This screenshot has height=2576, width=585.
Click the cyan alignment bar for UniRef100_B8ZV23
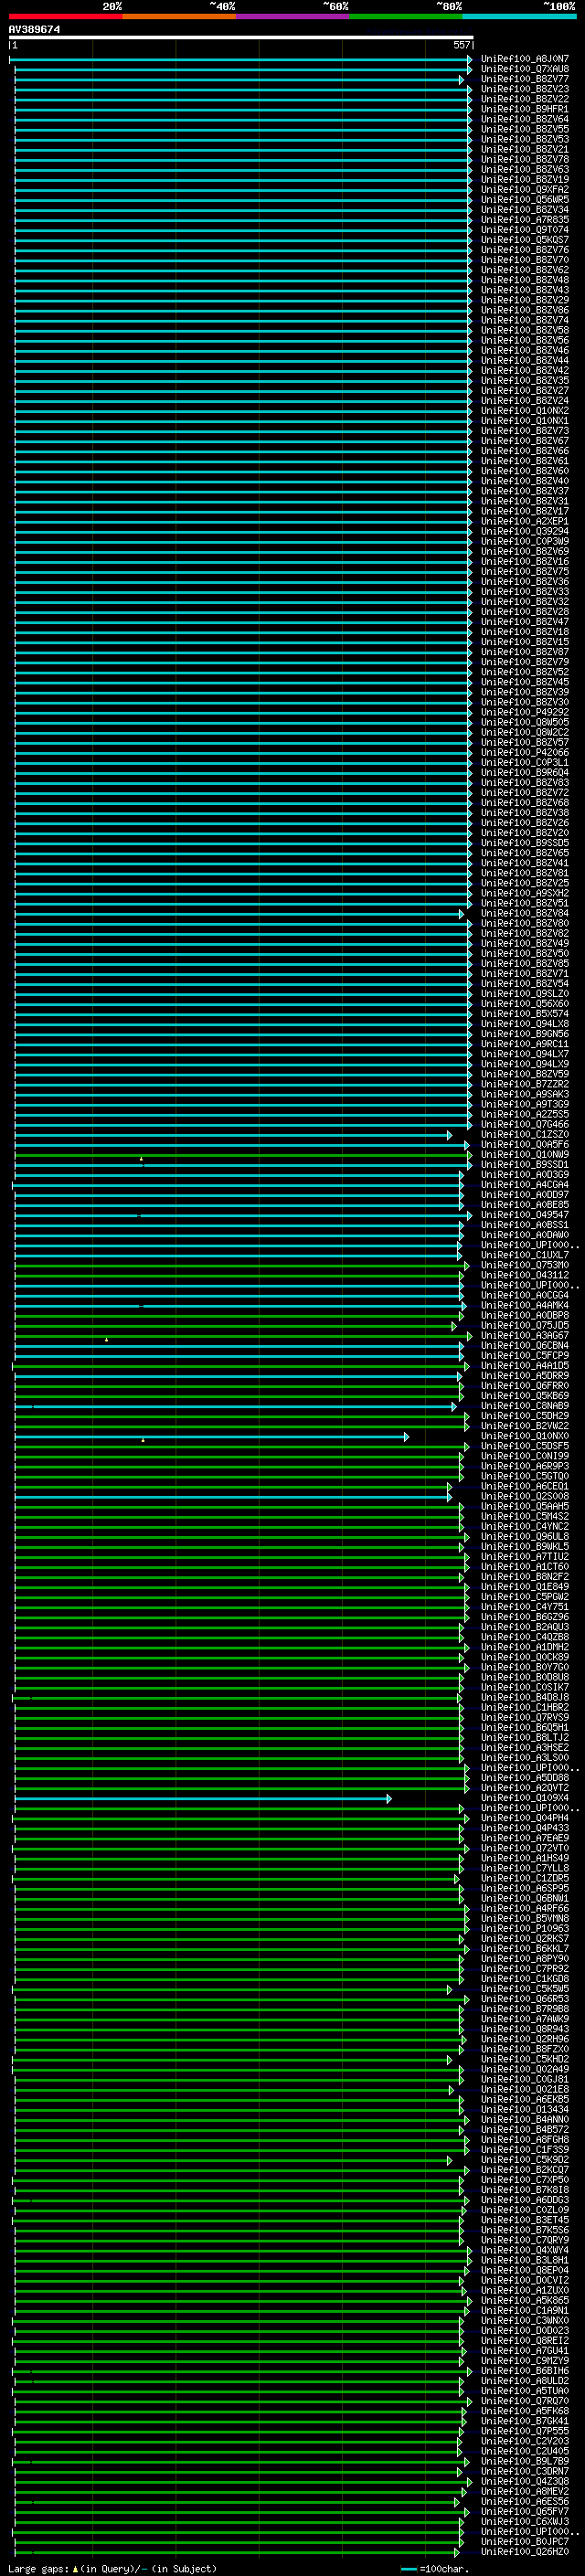tap(242, 89)
